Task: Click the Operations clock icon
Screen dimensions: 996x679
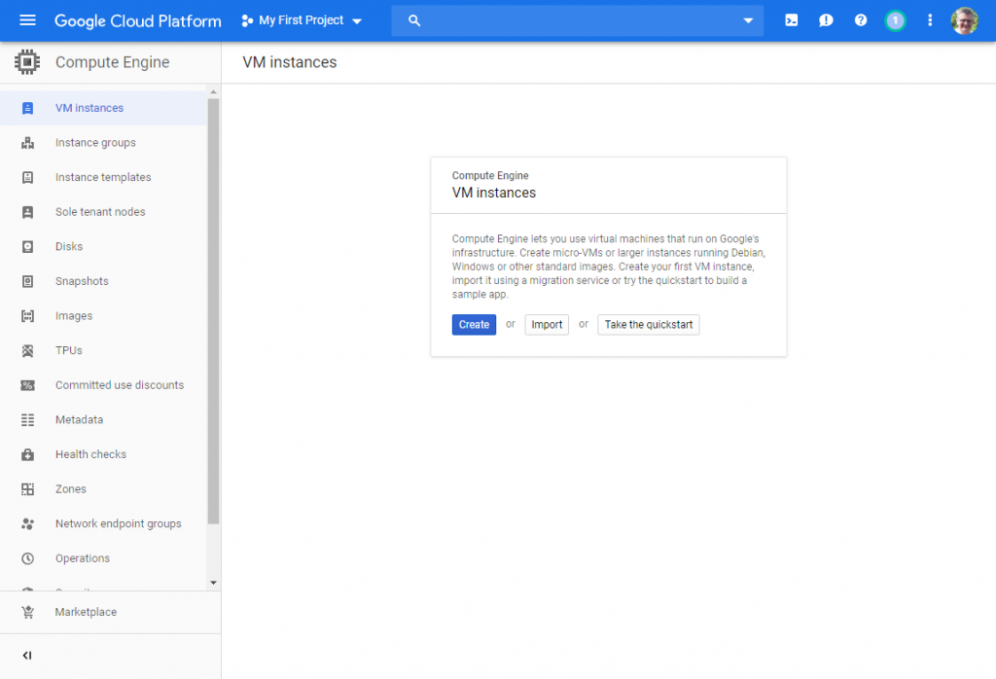Action: point(27,558)
